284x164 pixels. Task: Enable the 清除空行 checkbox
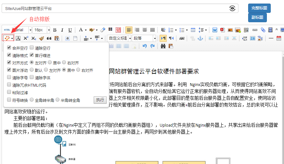(x=32, y=48)
